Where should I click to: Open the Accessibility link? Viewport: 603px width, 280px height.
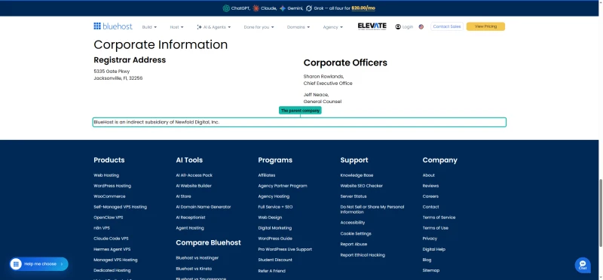[353, 223]
